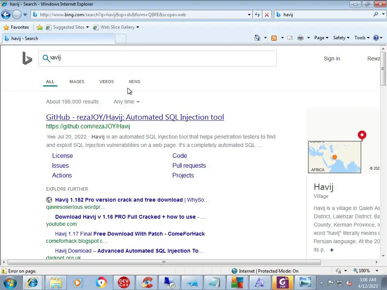Click the Add to Favorites Bar icon
The height and width of the screenshot is (290, 387).
point(39,27)
